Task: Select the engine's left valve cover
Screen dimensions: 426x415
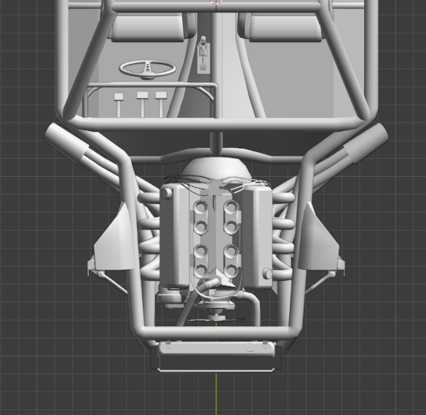Action: (175, 236)
